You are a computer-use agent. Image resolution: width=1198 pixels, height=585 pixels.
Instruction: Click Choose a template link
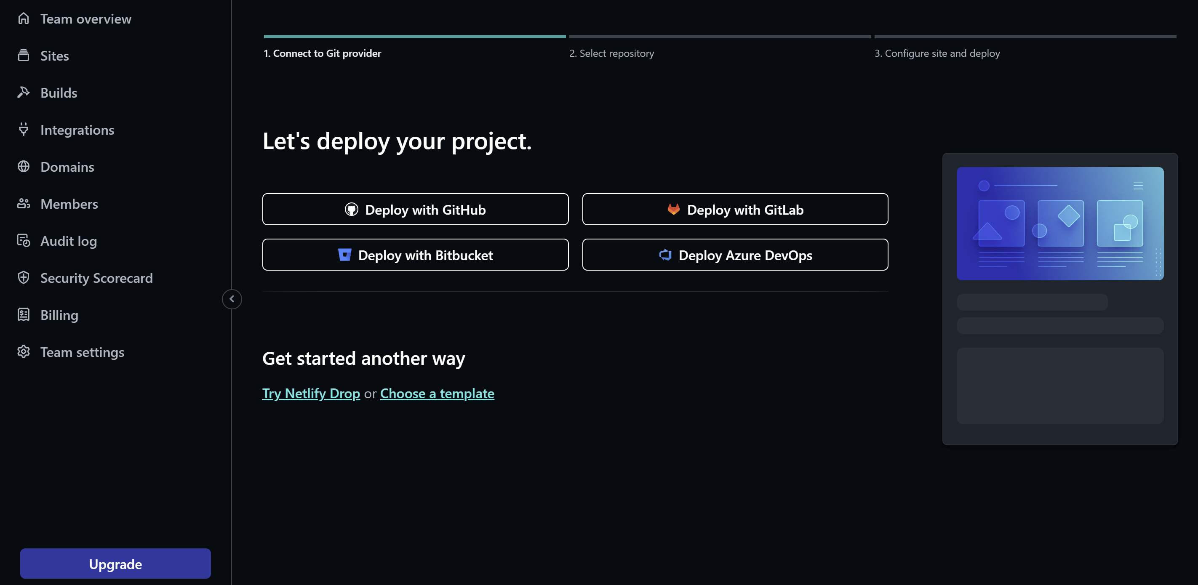[437, 393]
